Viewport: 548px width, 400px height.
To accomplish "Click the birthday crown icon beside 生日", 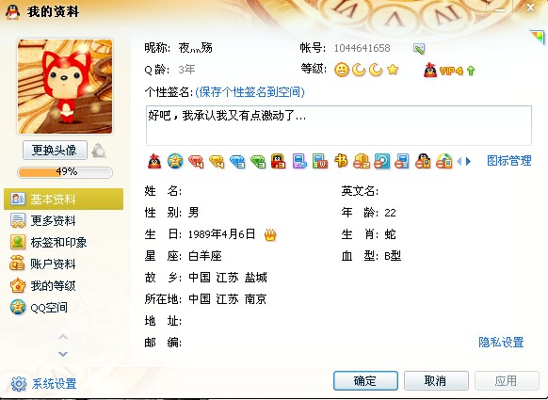I will click(270, 234).
